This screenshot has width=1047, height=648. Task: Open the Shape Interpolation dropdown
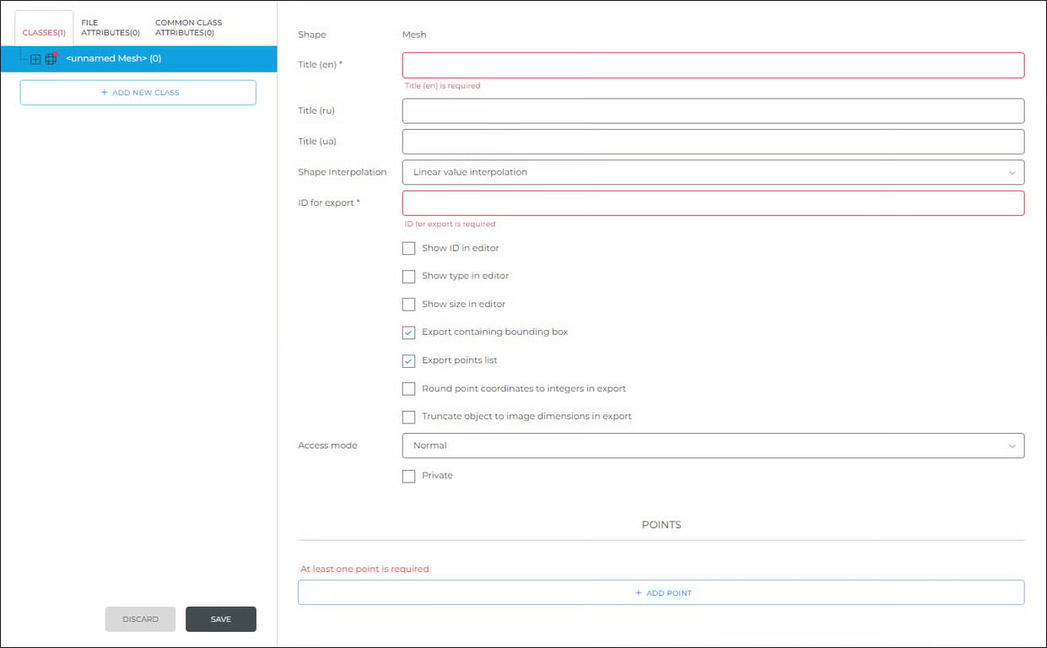click(713, 172)
